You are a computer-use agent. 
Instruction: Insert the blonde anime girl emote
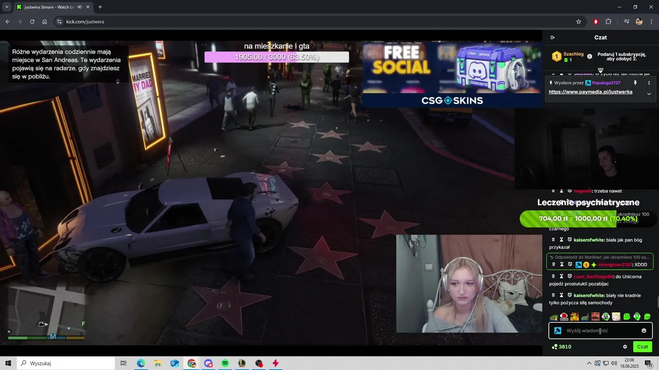tap(616, 317)
